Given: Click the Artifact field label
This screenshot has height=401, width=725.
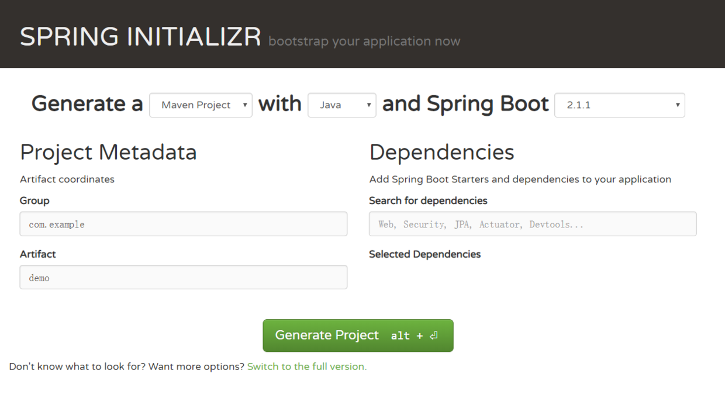Looking at the screenshot, I should click(x=38, y=254).
